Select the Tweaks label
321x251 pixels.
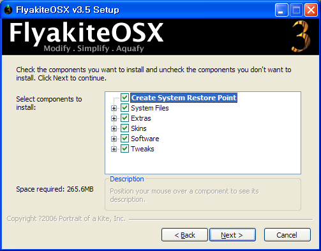[x=142, y=149]
